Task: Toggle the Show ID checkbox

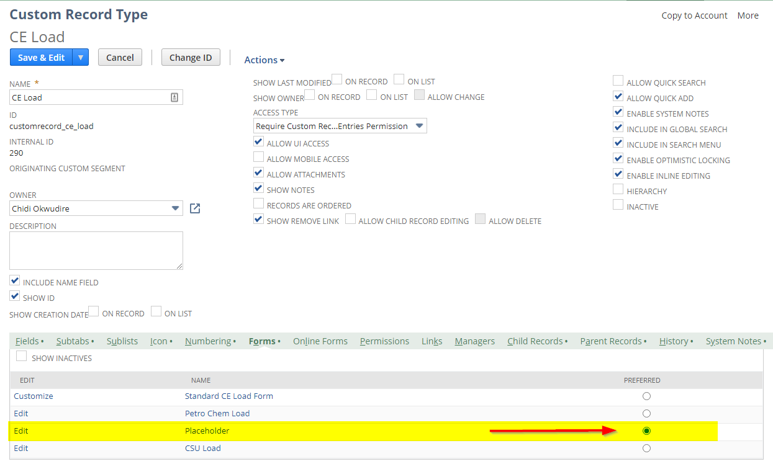Action: (16, 296)
